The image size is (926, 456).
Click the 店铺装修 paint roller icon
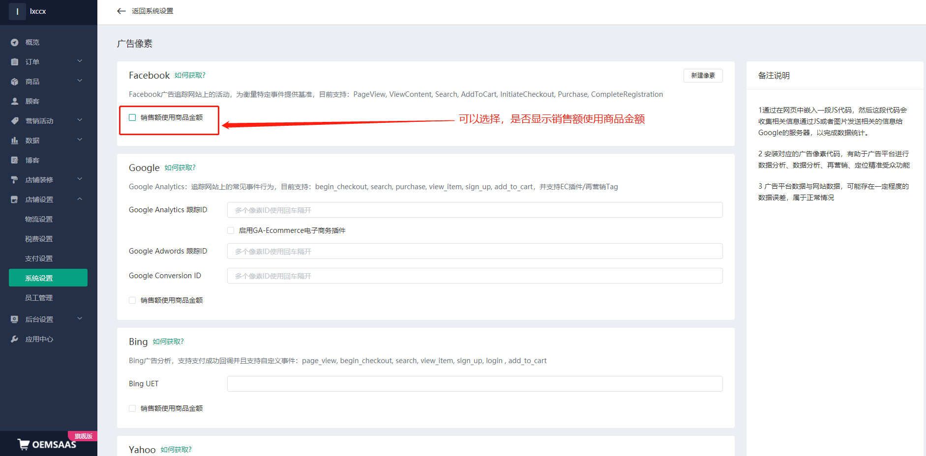(15, 180)
